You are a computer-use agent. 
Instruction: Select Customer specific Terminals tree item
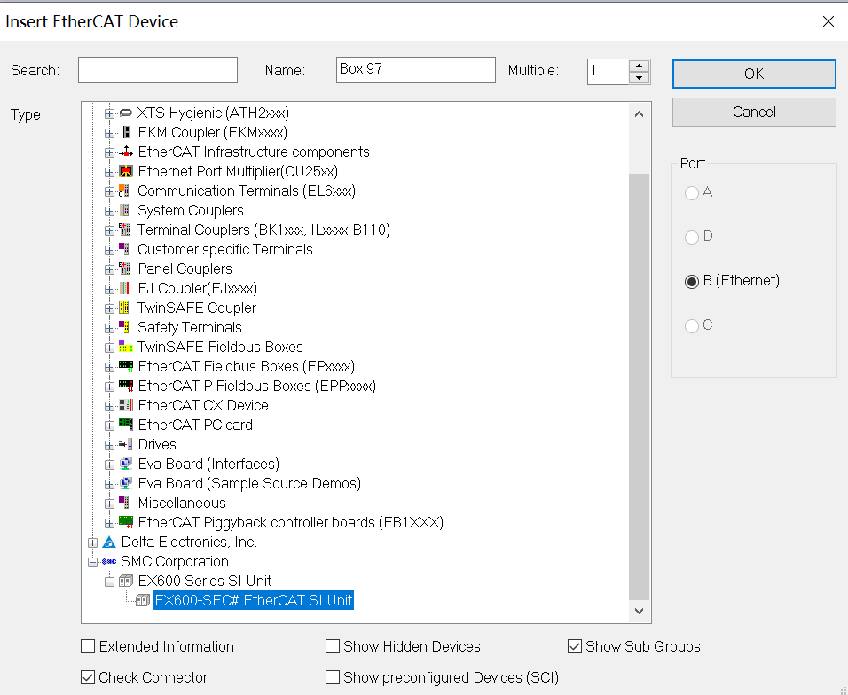tap(225, 249)
